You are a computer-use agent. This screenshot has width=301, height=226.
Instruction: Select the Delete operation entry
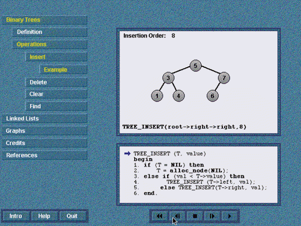point(56,82)
